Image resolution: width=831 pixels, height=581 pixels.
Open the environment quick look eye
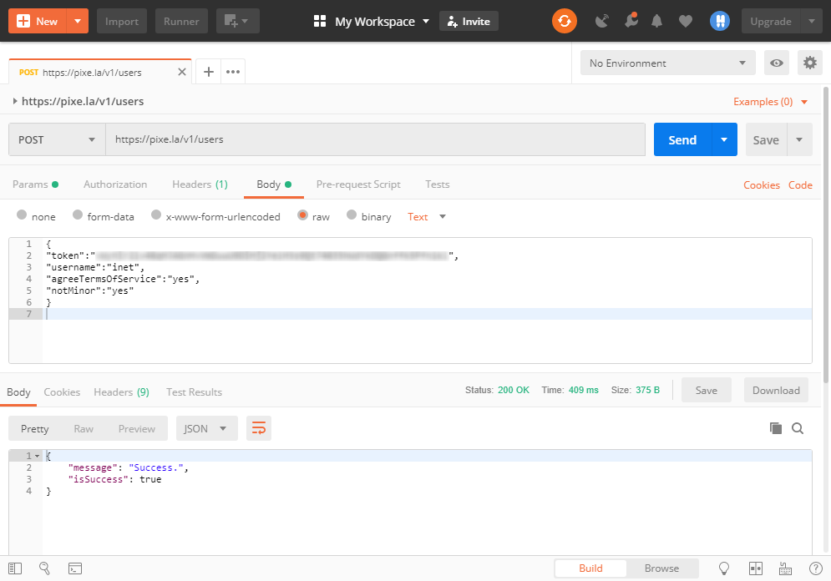(x=777, y=63)
